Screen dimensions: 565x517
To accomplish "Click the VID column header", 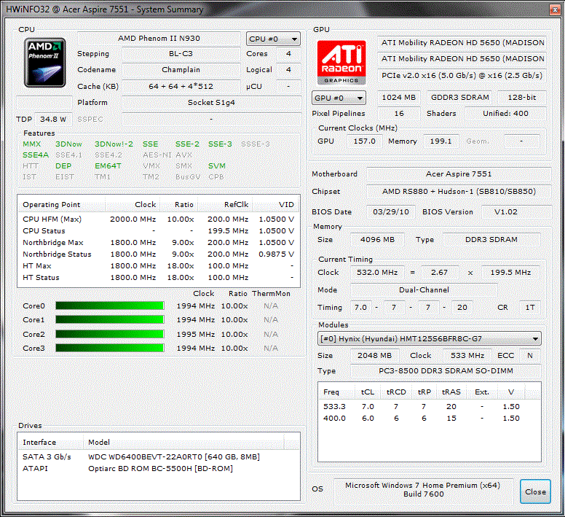I will pyautogui.click(x=274, y=205).
